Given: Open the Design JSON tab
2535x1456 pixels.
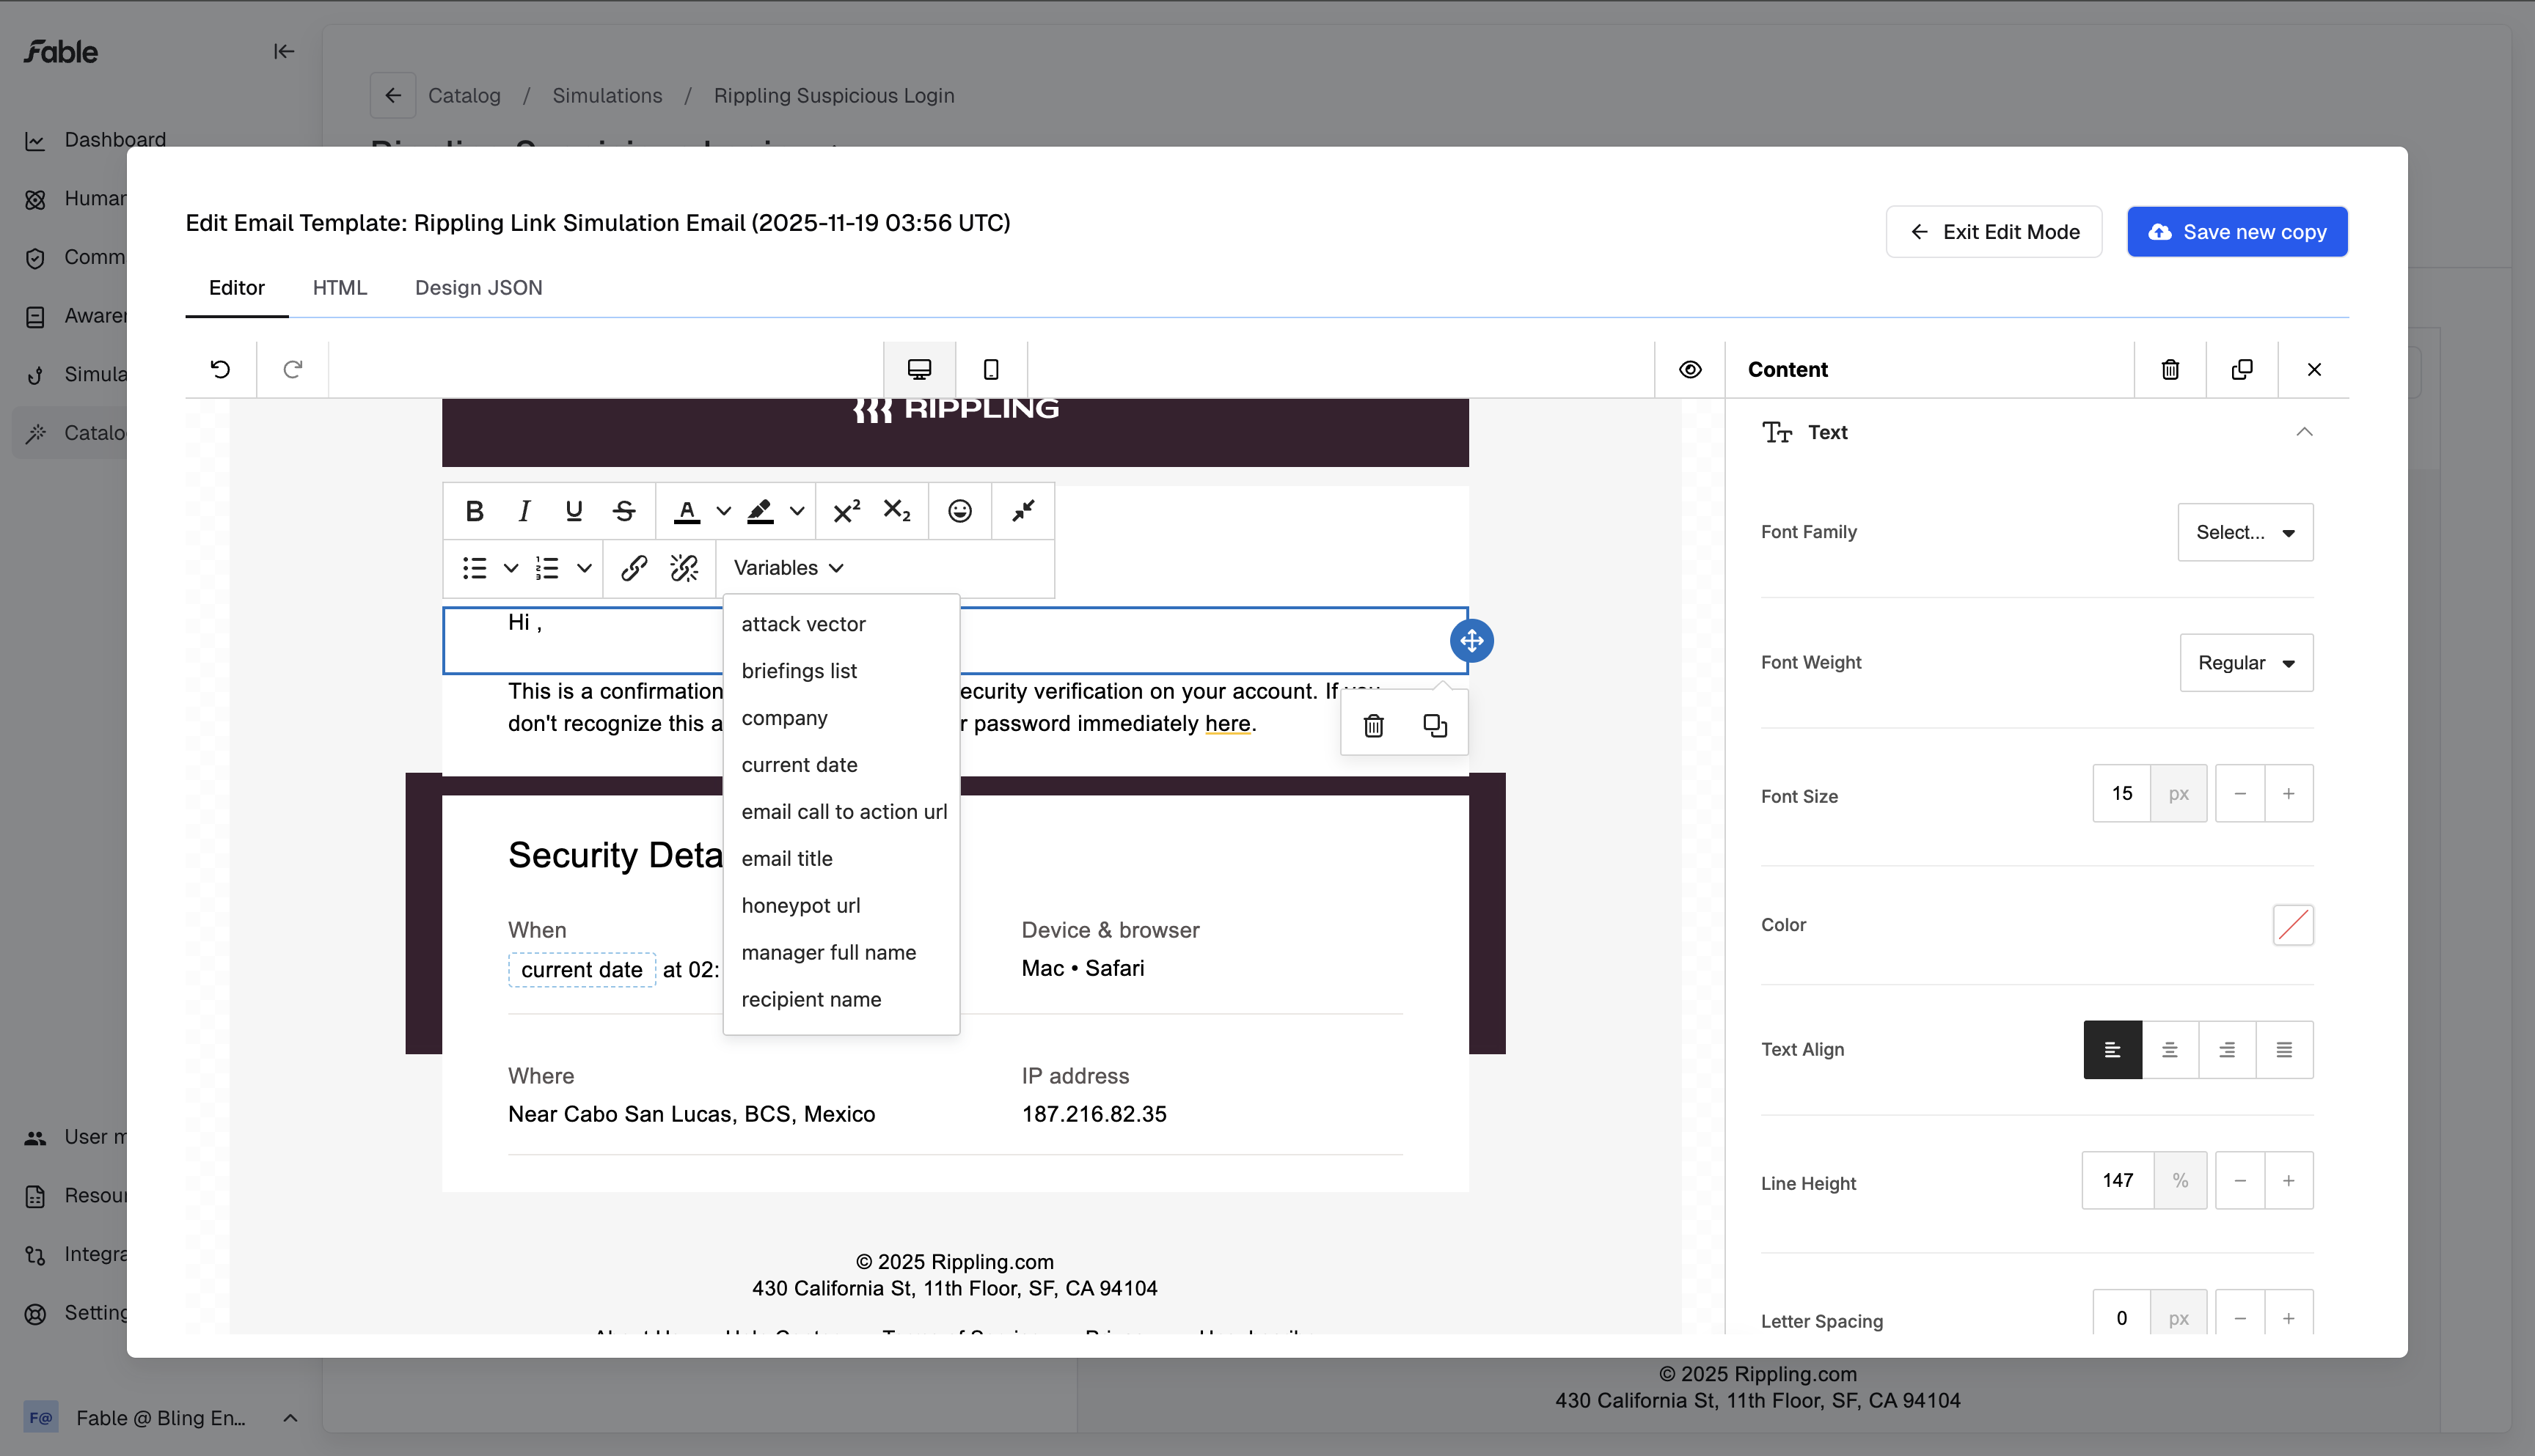Looking at the screenshot, I should point(478,288).
